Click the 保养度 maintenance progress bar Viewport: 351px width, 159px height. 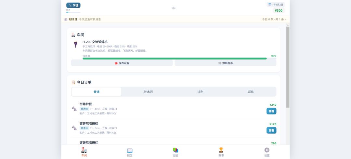[x=179, y=59]
